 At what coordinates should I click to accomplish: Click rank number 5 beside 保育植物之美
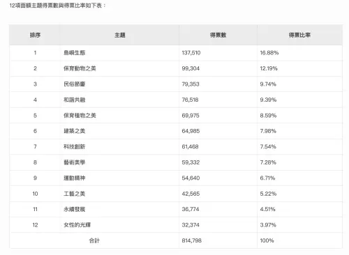click(35, 116)
